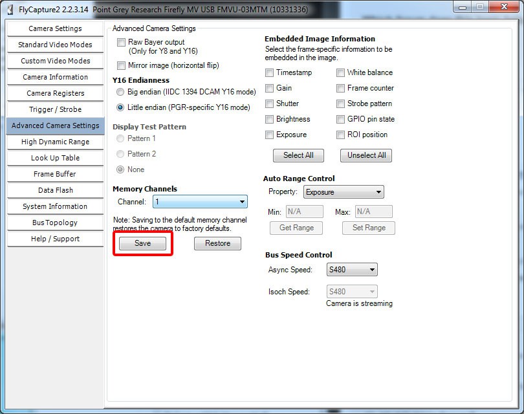This screenshot has height=414, width=524.
Task: Select None test pattern option
Action: coord(120,169)
